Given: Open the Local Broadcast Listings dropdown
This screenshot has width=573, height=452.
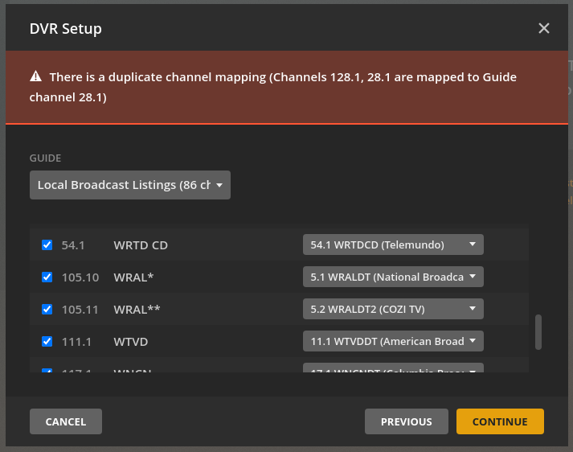Looking at the screenshot, I should [x=130, y=185].
